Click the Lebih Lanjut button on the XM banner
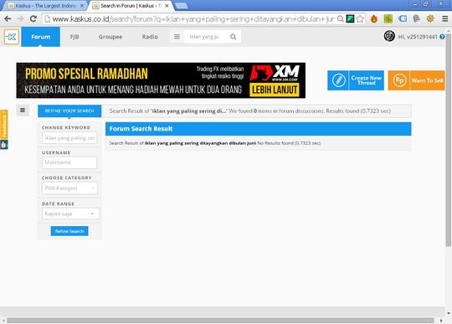This screenshot has width=452, height=324. (275, 90)
